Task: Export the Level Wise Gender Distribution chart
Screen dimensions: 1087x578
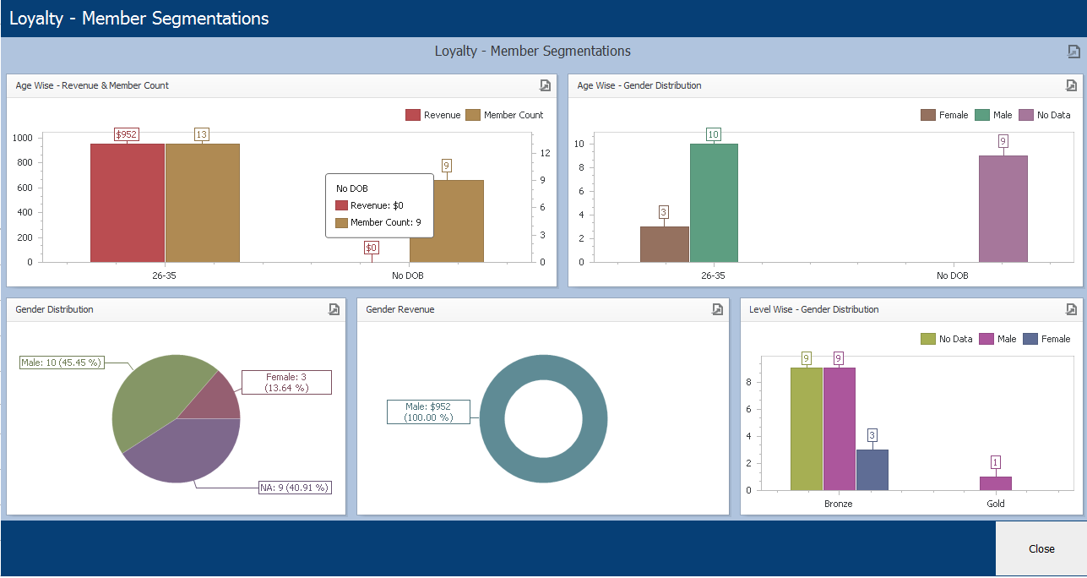Action: 1071,309
